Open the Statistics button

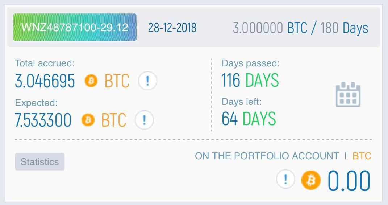point(39,162)
